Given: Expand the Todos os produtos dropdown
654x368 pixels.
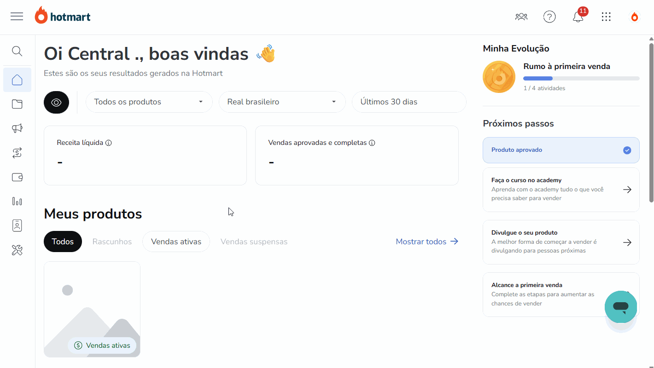Looking at the screenshot, I should pyautogui.click(x=149, y=102).
